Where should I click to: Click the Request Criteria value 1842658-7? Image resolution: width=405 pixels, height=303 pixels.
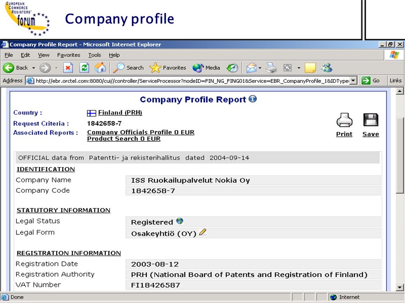pyautogui.click(x=104, y=123)
